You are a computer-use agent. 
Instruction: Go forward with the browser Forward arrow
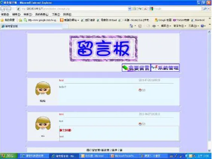click(x=9, y=9)
